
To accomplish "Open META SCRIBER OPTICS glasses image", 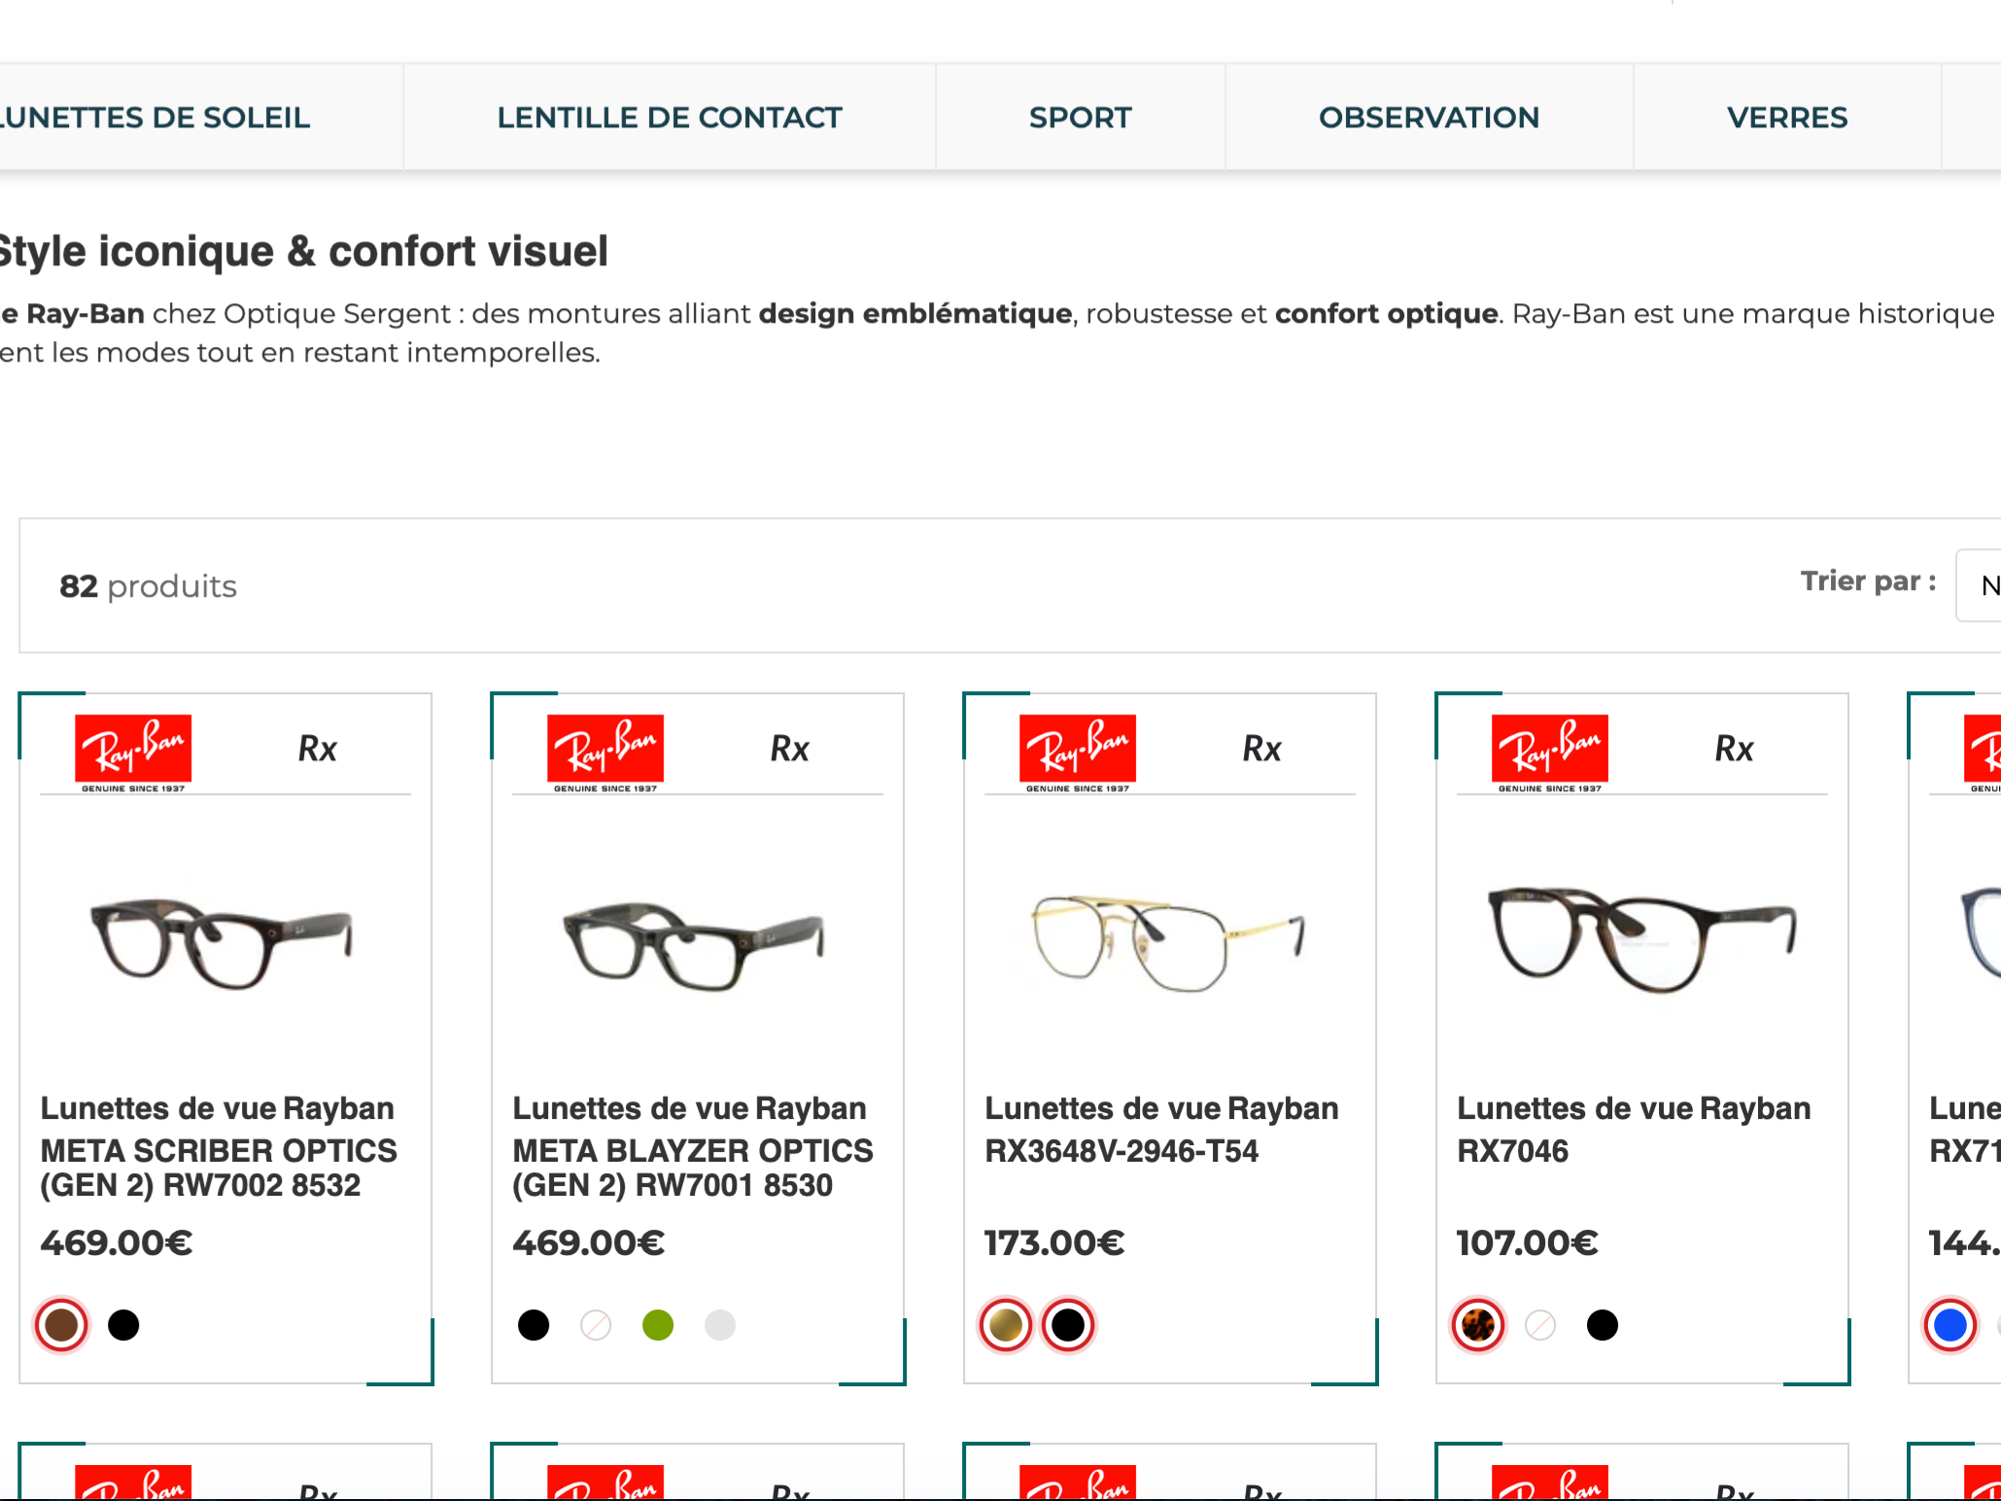I will click(222, 941).
